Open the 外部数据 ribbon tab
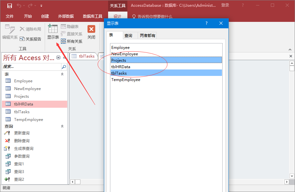 coord(66,16)
